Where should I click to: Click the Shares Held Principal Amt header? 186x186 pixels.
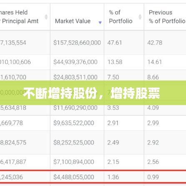(x=25, y=17)
